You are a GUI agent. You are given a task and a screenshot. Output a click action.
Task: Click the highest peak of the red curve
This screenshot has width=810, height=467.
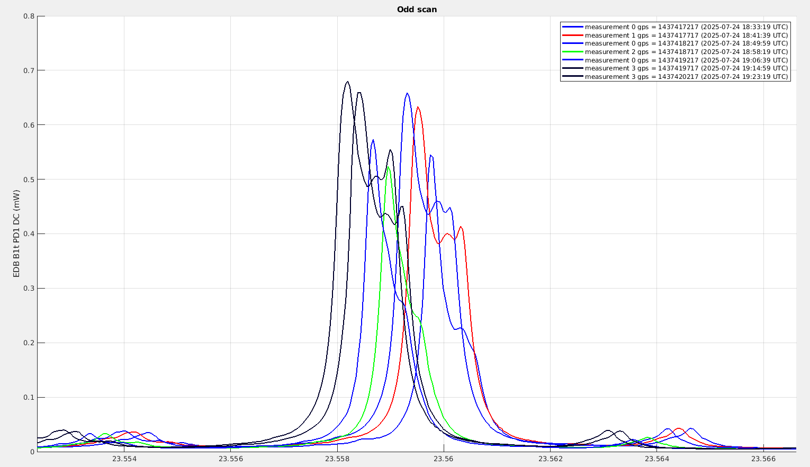tap(418, 107)
